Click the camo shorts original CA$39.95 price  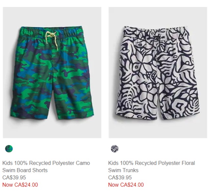coord(14,177)
